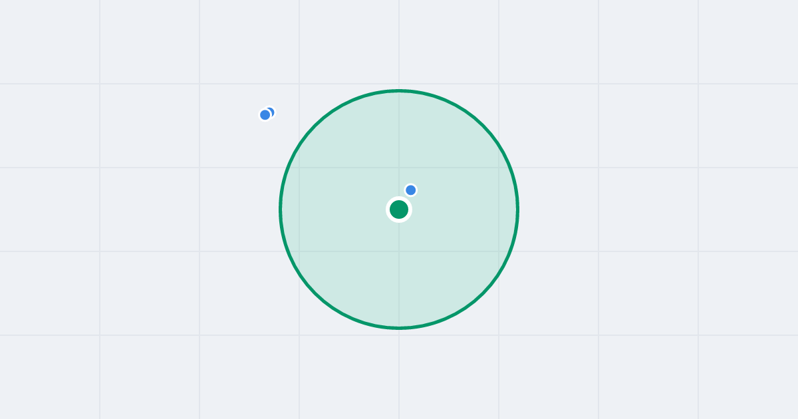The image size is (798, 419).
Task: Click the vertical grid line through the circle's center, below the circle
Action: pos(399,372)
